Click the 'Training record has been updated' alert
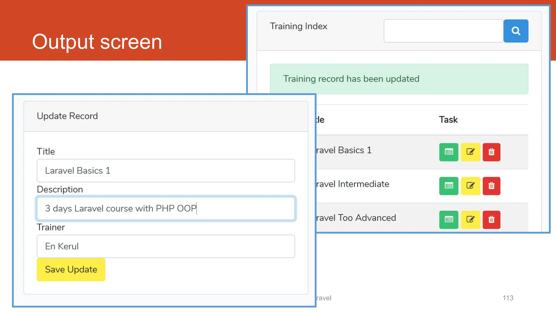 (399, 79)
